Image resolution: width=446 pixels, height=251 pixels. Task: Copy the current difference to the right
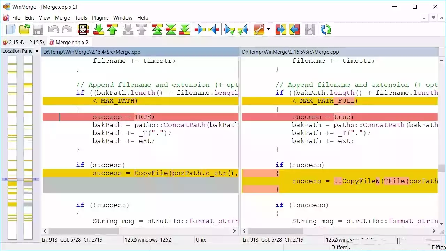(x=200, y=29)
